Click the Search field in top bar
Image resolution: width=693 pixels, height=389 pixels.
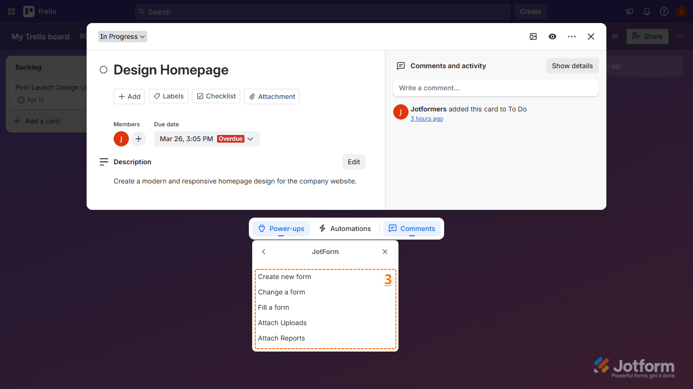coord(323,12)
